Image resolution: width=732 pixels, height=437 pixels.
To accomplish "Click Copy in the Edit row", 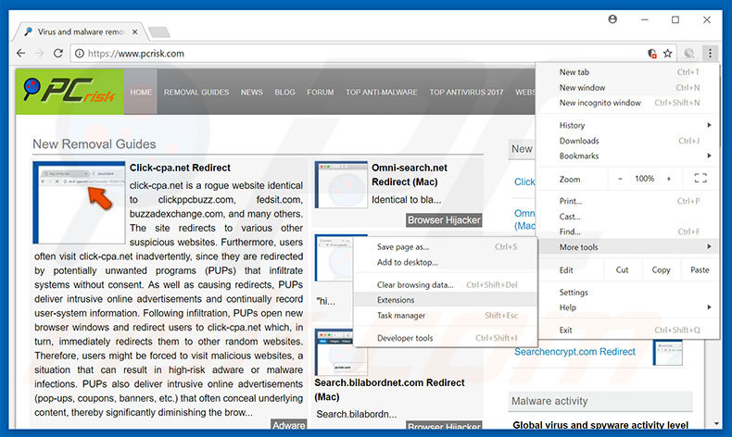I will click(x=661, y=269).
